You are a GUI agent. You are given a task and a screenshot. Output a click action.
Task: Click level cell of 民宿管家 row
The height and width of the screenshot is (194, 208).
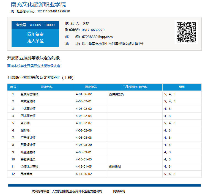click(182, 174)
